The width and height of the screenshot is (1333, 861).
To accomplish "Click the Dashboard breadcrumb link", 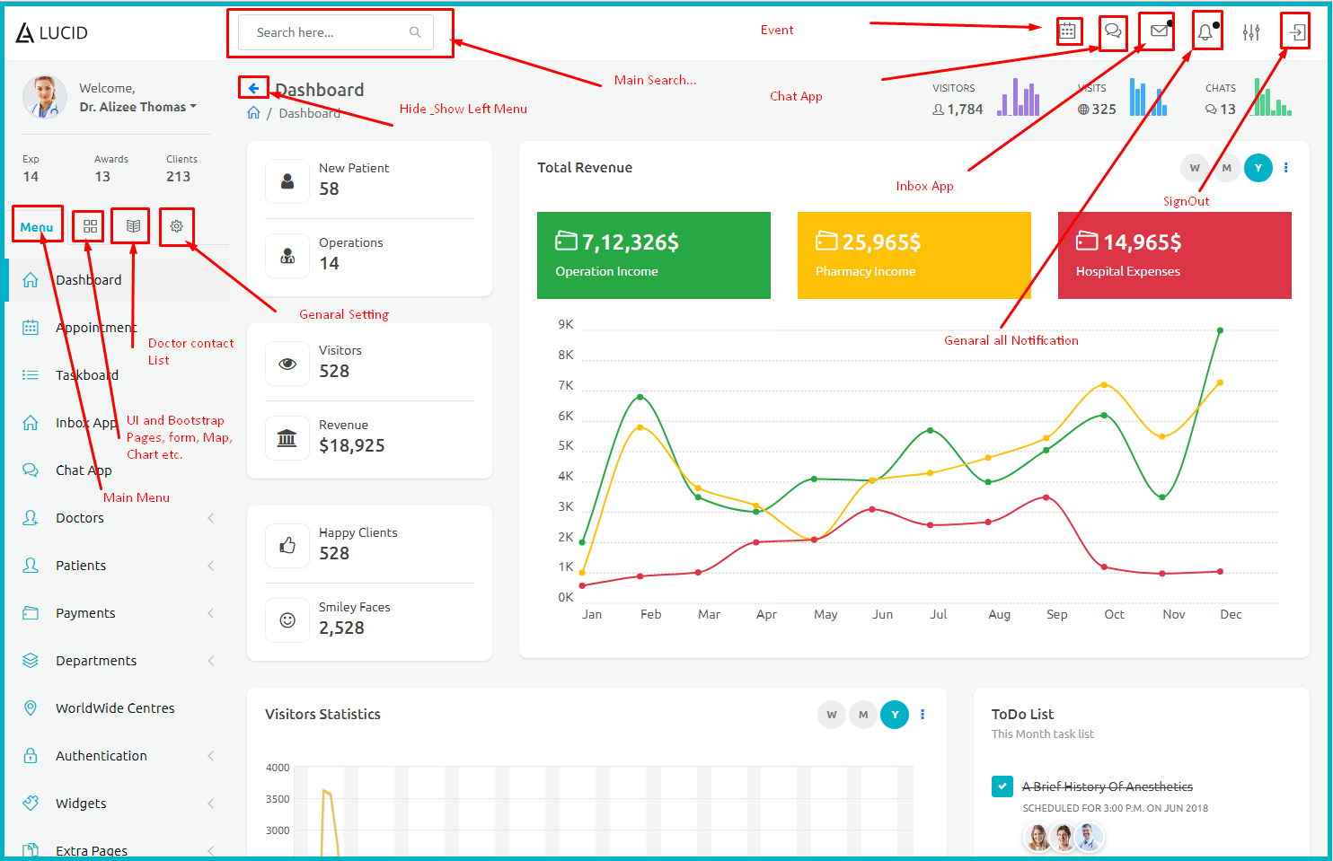I will (309, 113).
